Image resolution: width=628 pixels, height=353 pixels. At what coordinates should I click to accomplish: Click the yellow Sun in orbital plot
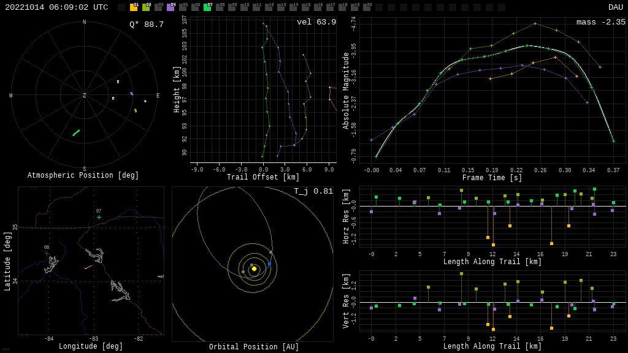(254, 268)
